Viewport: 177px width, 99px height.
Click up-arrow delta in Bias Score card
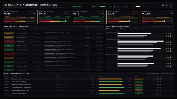170,14
